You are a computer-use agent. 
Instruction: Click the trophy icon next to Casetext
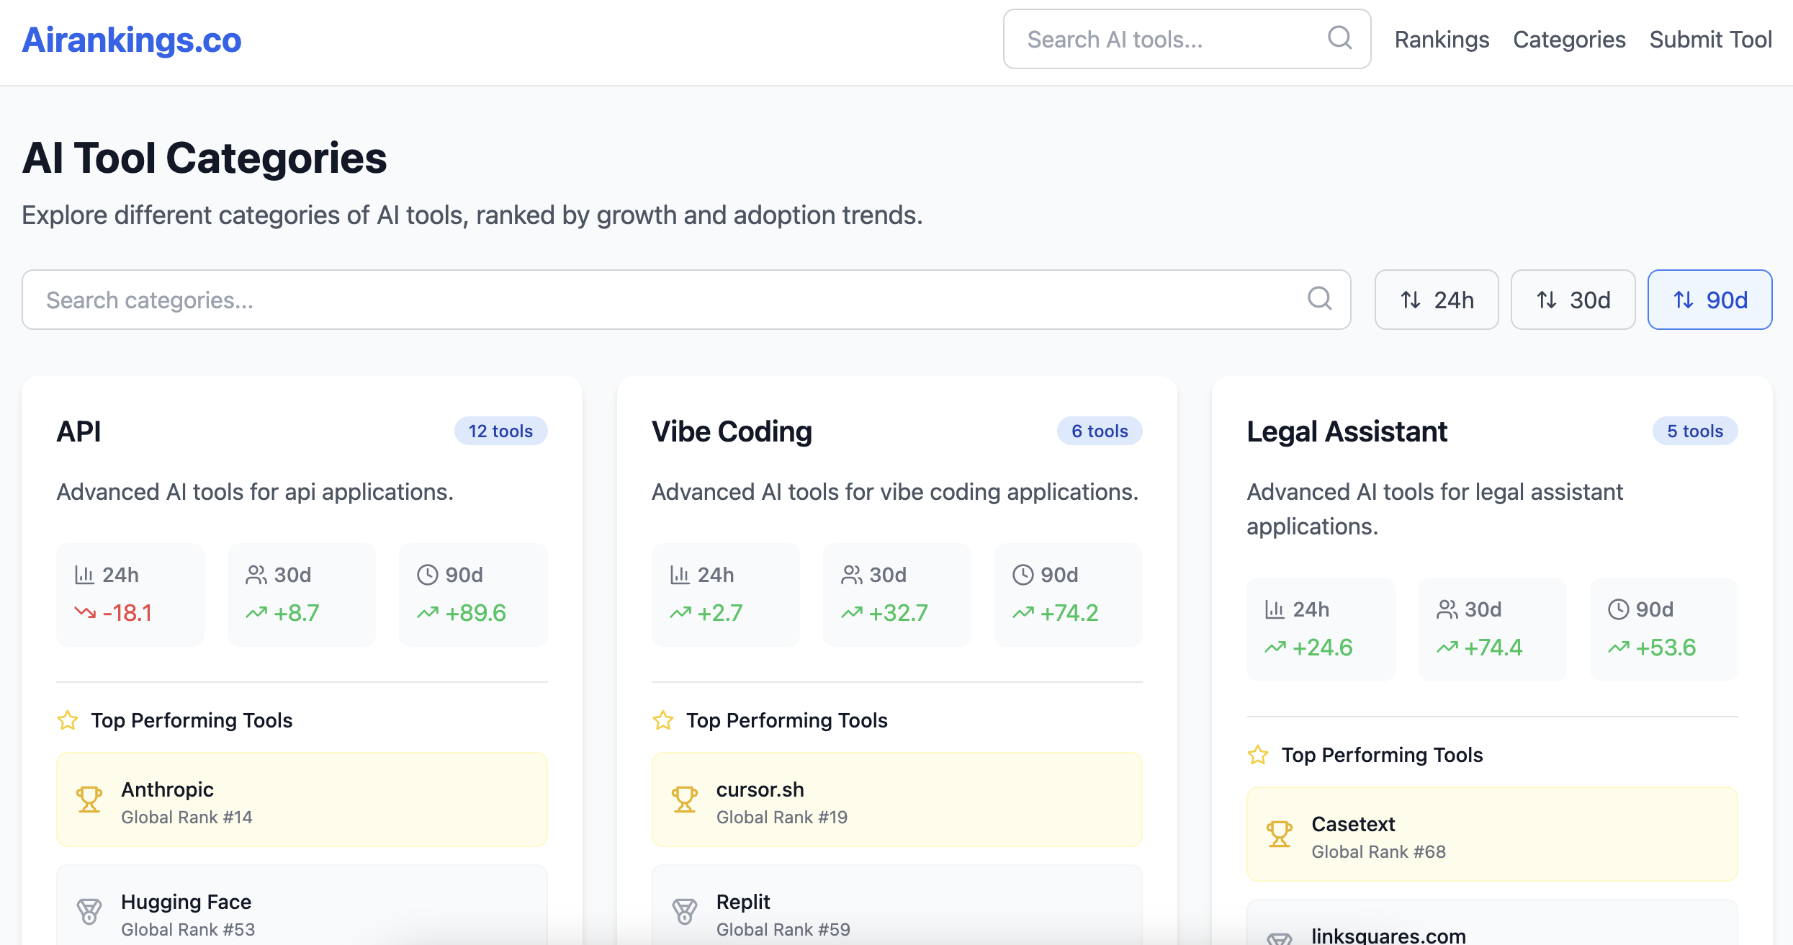pyautogui.click(x=1280, y=834)
